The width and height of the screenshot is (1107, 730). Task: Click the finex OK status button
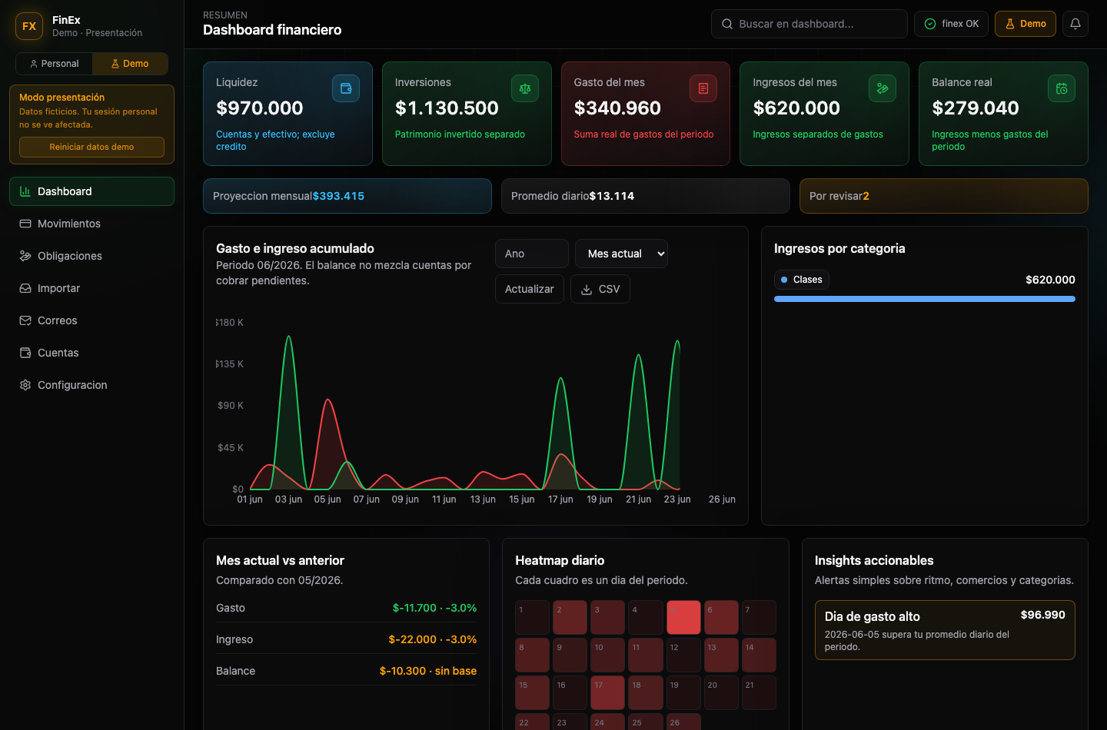(951, 24)
